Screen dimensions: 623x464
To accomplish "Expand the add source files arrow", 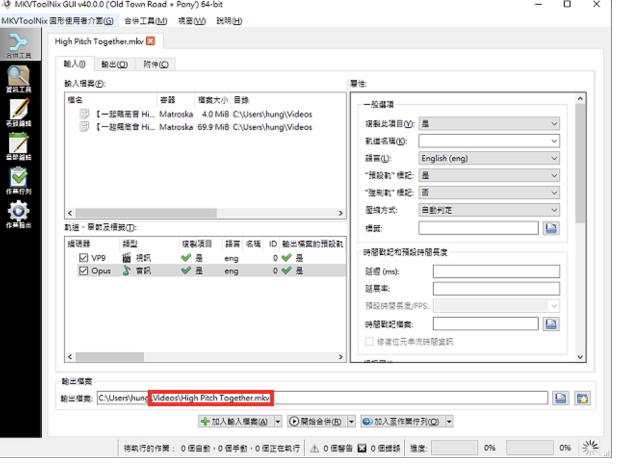I will (278, 422).
